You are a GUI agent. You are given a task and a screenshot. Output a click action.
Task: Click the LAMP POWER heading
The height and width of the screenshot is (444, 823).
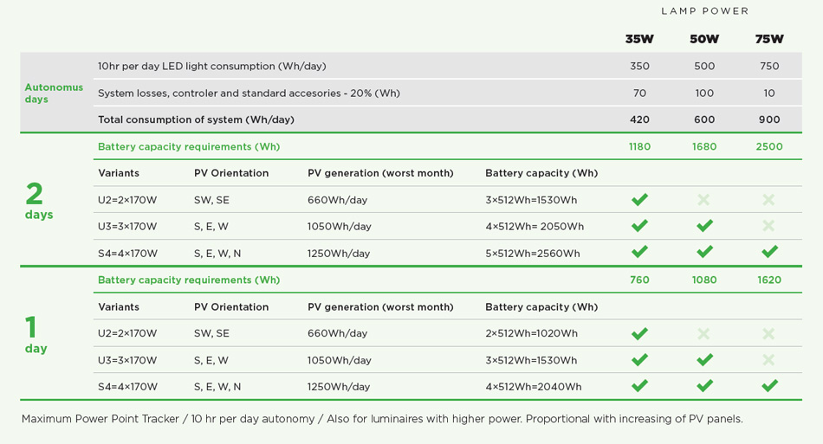click(704, 11)
